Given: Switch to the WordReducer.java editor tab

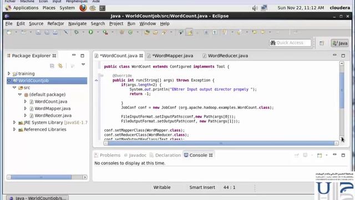Looking at the screenshot, I should (228, 56).
